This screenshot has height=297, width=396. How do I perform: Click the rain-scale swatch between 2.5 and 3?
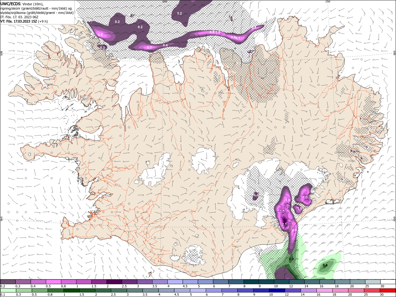point(118,291)
